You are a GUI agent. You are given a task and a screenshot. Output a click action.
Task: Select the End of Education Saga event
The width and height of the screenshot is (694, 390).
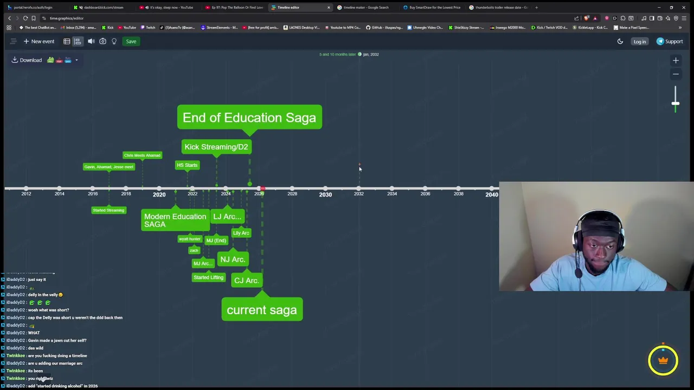pyautogui.click(x=249, y=118)
